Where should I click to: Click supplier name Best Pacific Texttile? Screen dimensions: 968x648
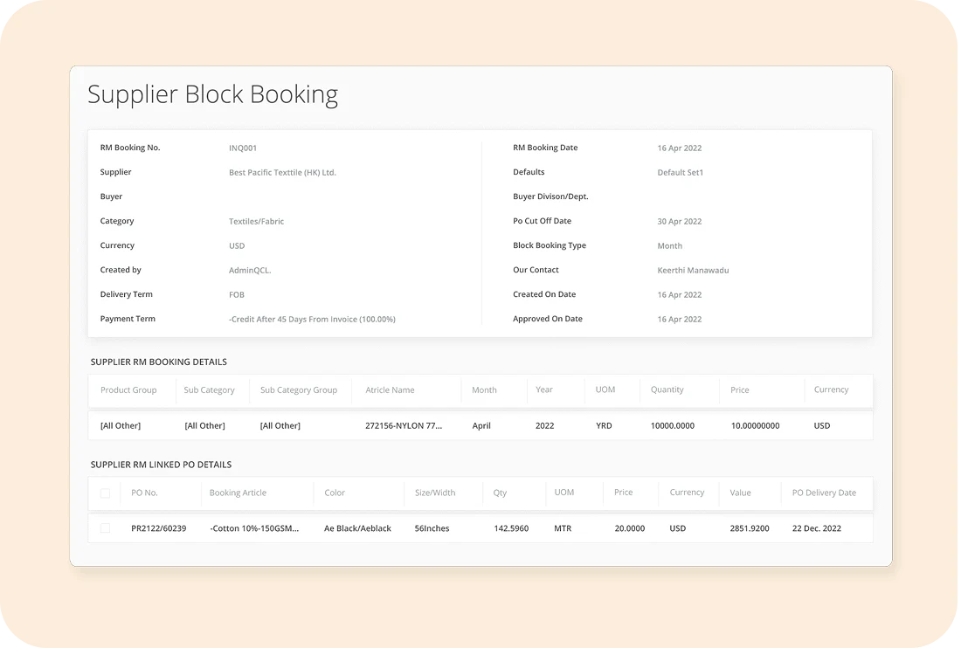pyautogui.click(x=282, y=173)
